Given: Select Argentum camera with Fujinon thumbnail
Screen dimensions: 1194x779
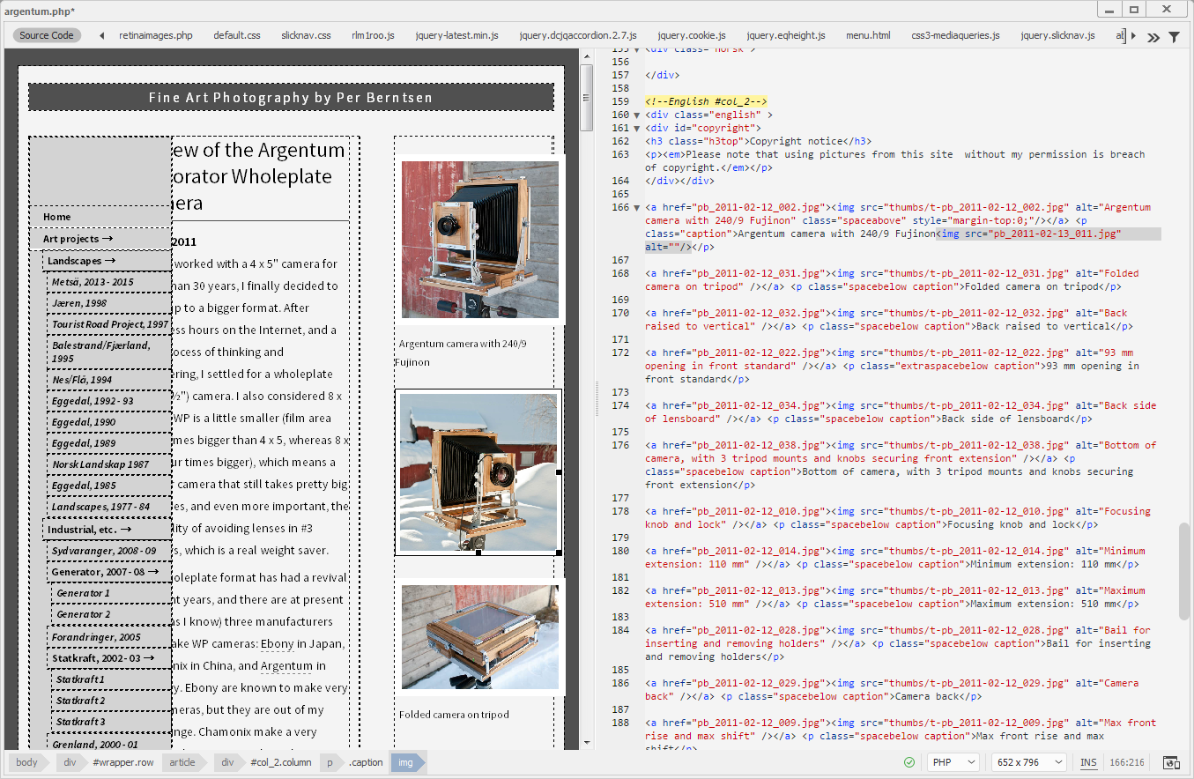Looking at the screenshot, I should click(x=480, y=239).
